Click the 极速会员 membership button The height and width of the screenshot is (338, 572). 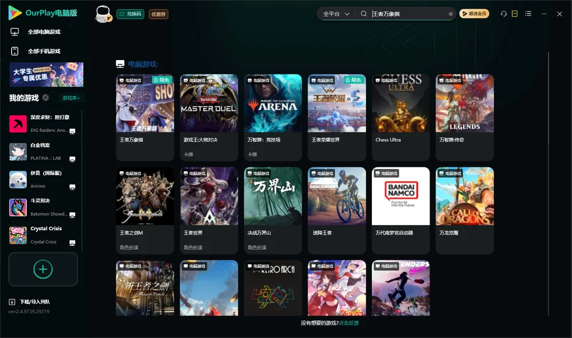tap(474, 14)
